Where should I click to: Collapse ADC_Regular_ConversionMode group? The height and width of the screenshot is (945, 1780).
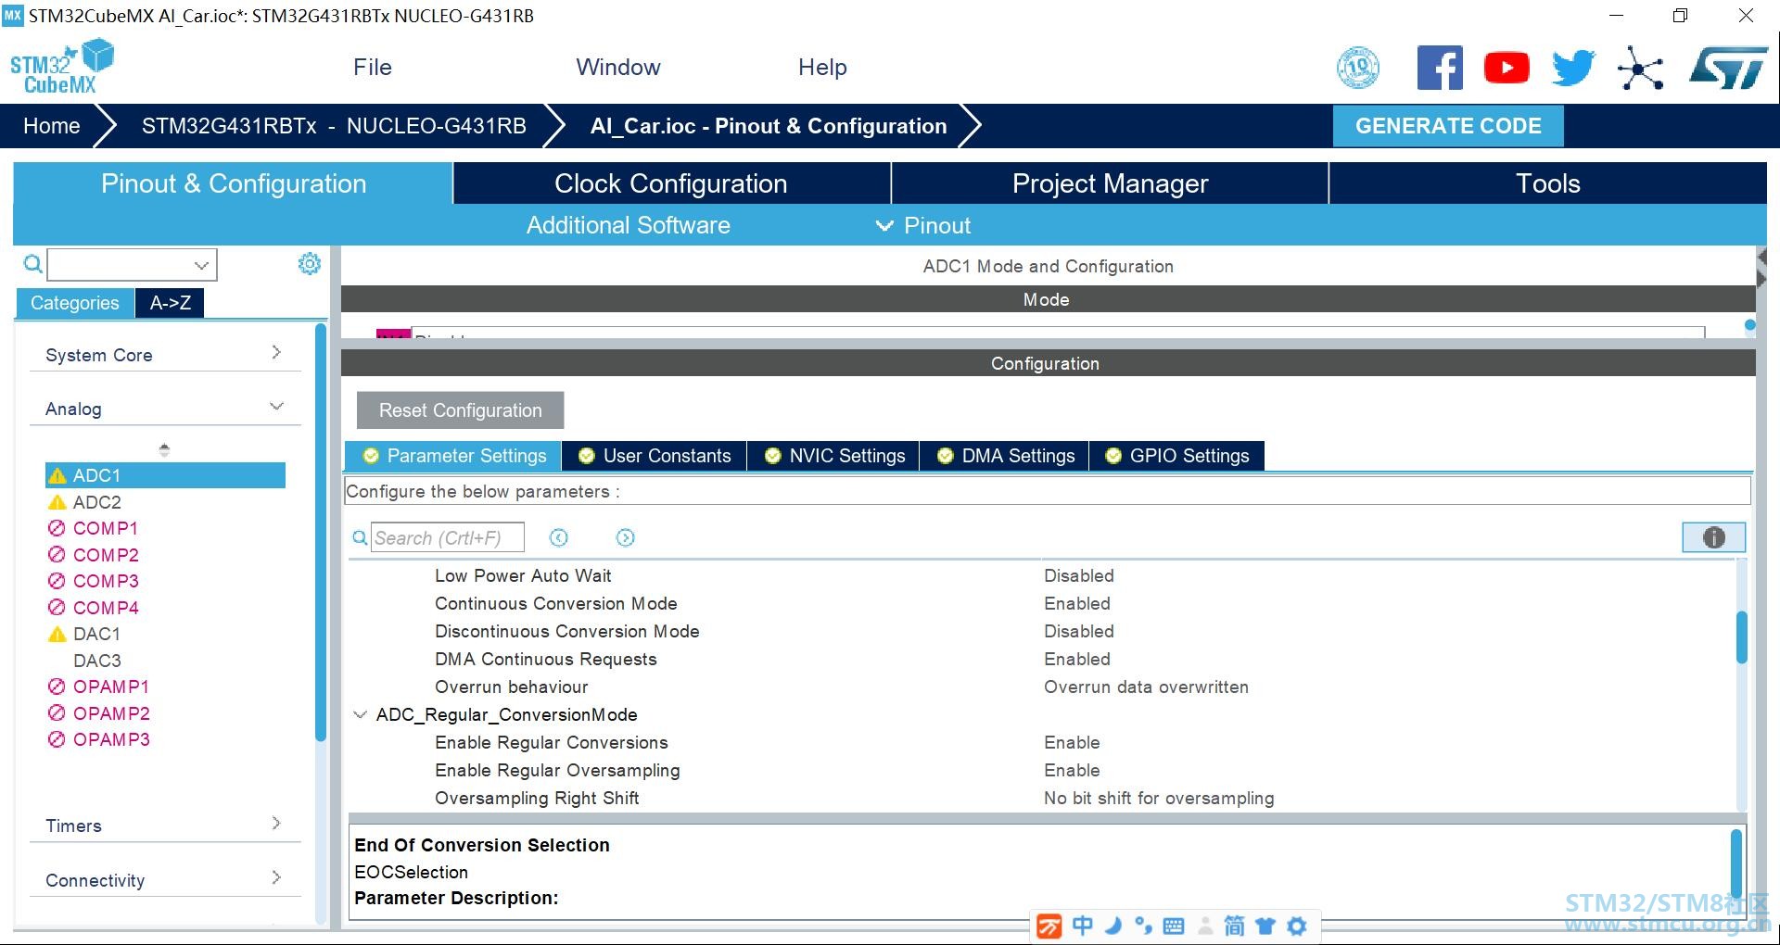[360, 714]
